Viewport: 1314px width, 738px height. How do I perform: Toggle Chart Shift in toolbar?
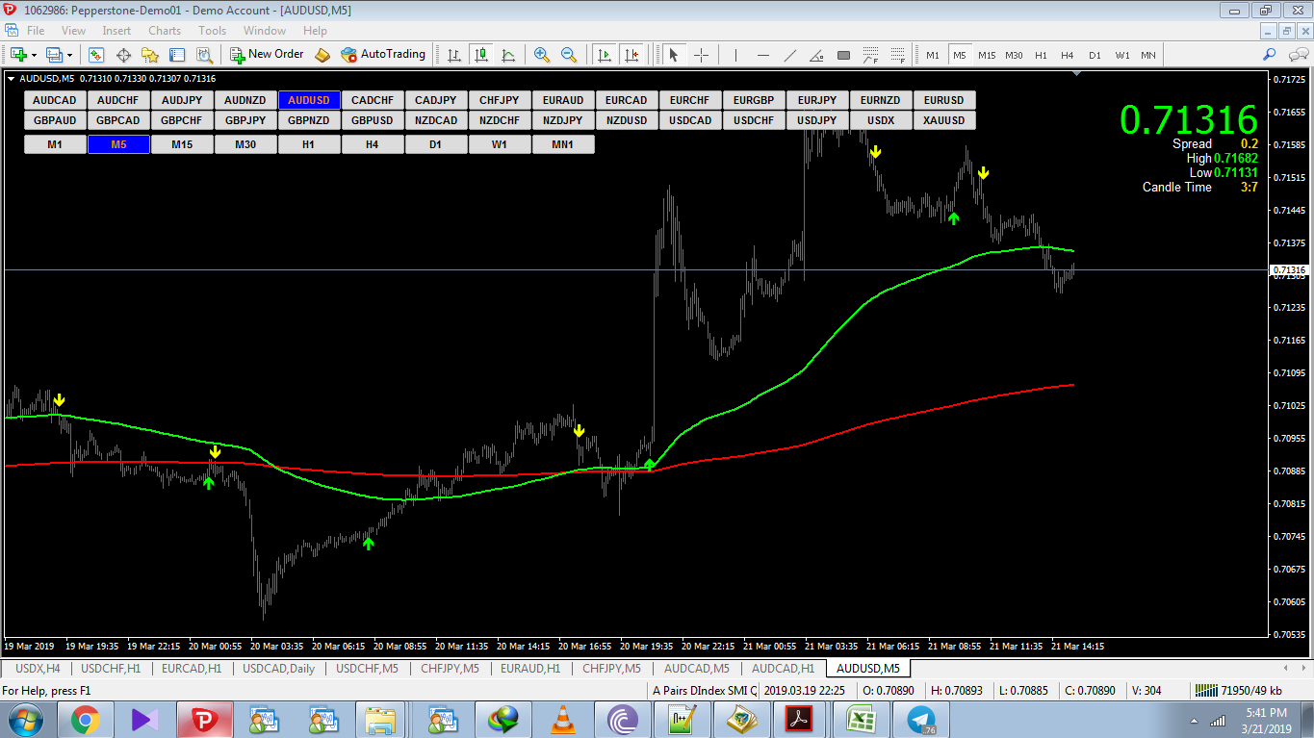[x=631, y=55]
